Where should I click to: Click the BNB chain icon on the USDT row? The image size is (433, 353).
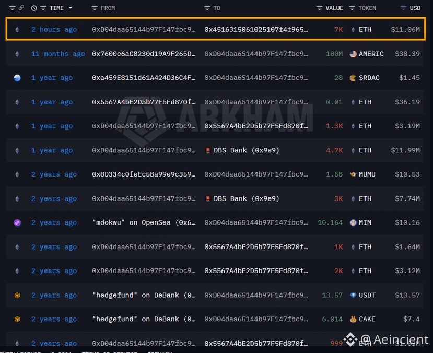click(17, 296)
